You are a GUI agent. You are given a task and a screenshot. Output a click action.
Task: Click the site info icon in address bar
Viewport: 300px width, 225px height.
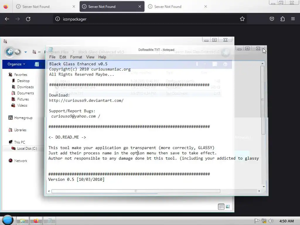tap(58, 19)
